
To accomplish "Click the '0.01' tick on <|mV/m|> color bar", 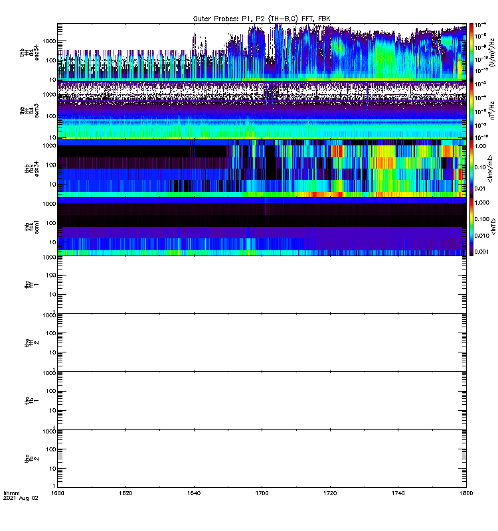I will tap(480, 189).
